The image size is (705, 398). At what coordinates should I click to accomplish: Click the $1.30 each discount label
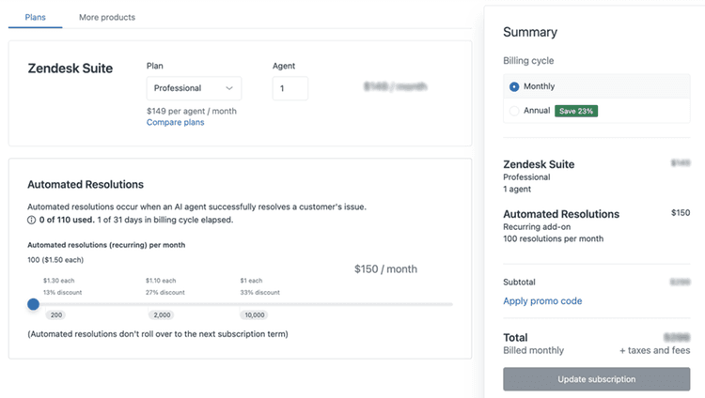tap(59, 281)
